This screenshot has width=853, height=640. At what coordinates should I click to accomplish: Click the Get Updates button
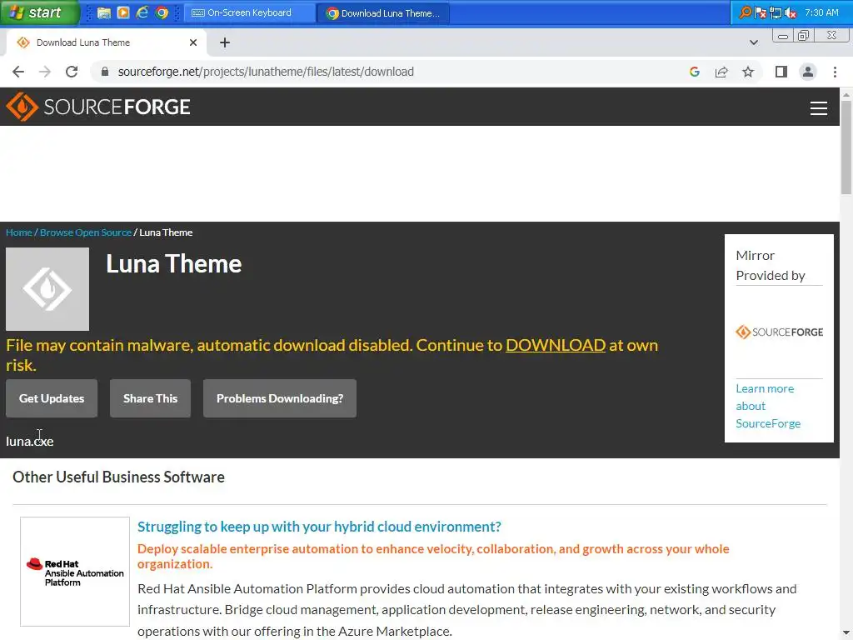[x=52, y=398]
